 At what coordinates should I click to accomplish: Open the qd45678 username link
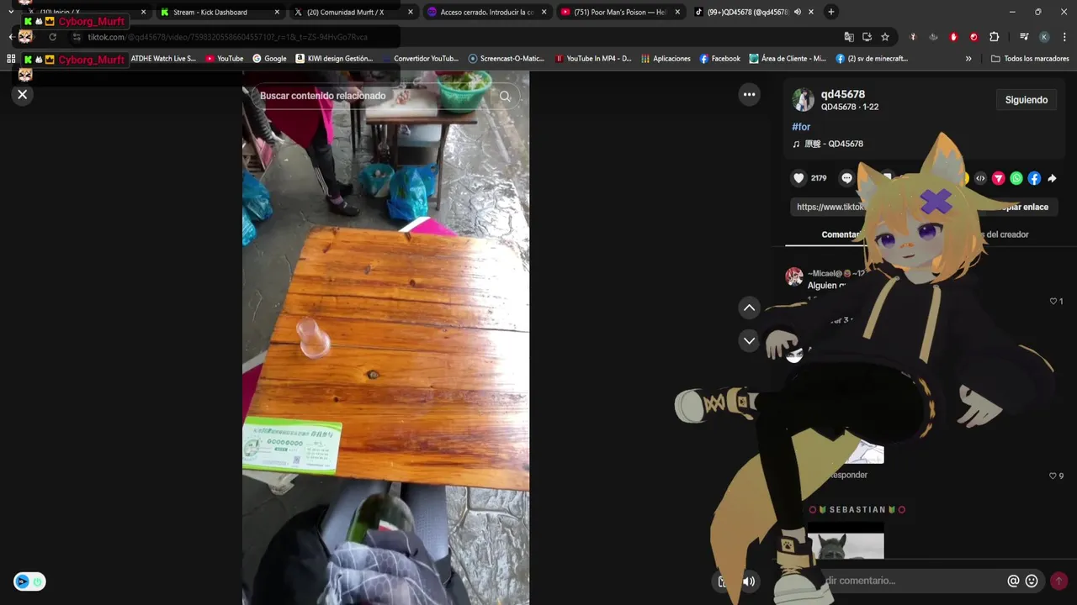pyautogui.click(x=843, y=94)
